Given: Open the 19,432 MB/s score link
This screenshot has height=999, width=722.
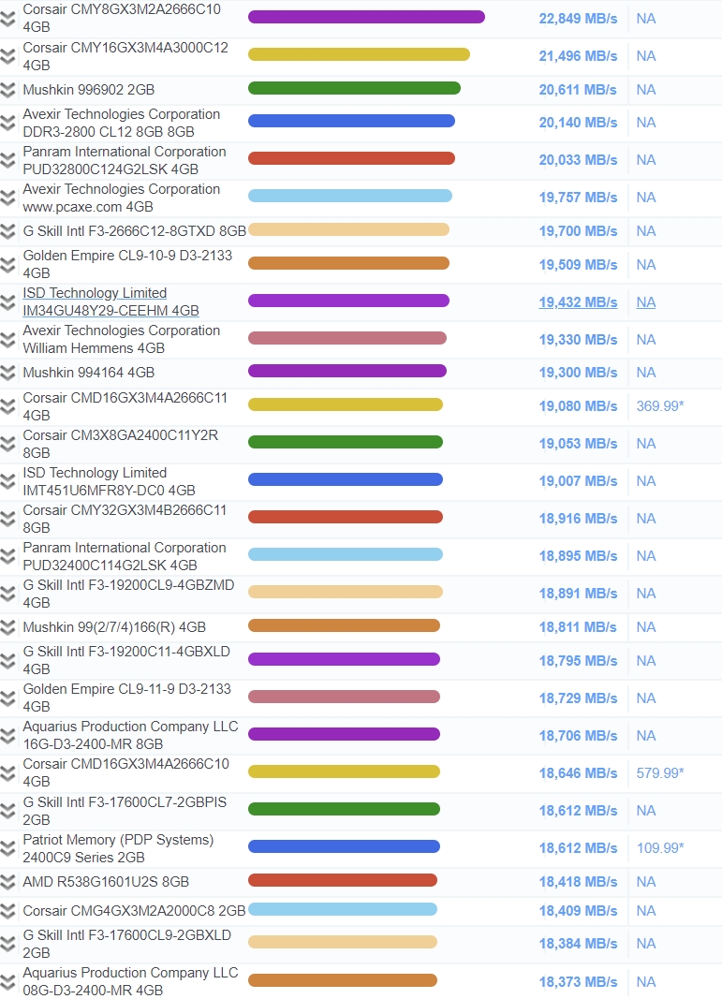Looking at the screenshot, I should pos(578,302).
